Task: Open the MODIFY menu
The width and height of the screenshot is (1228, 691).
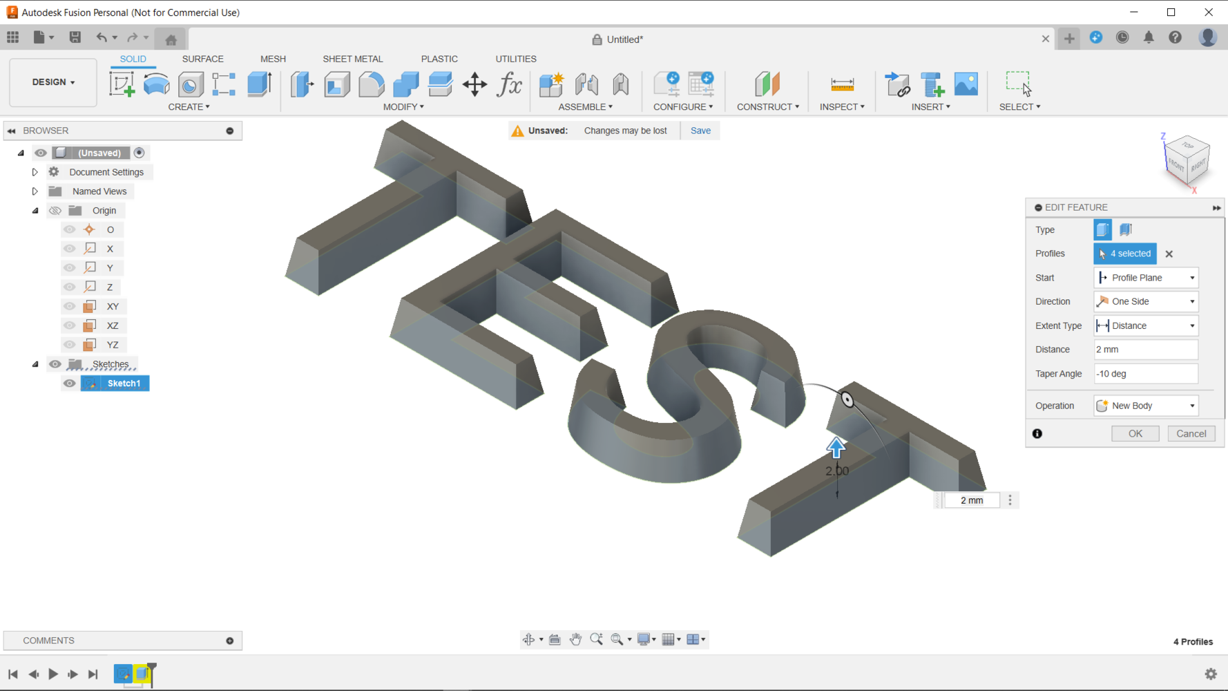Action: tap(403, 107)
